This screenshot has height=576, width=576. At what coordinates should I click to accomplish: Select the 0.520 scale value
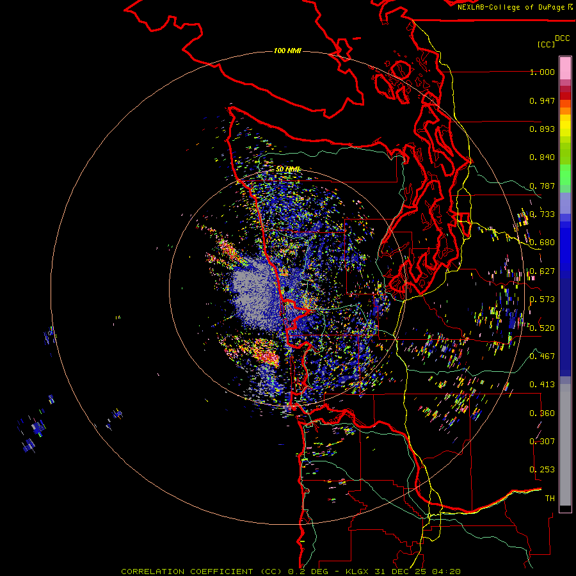[542, 328]
